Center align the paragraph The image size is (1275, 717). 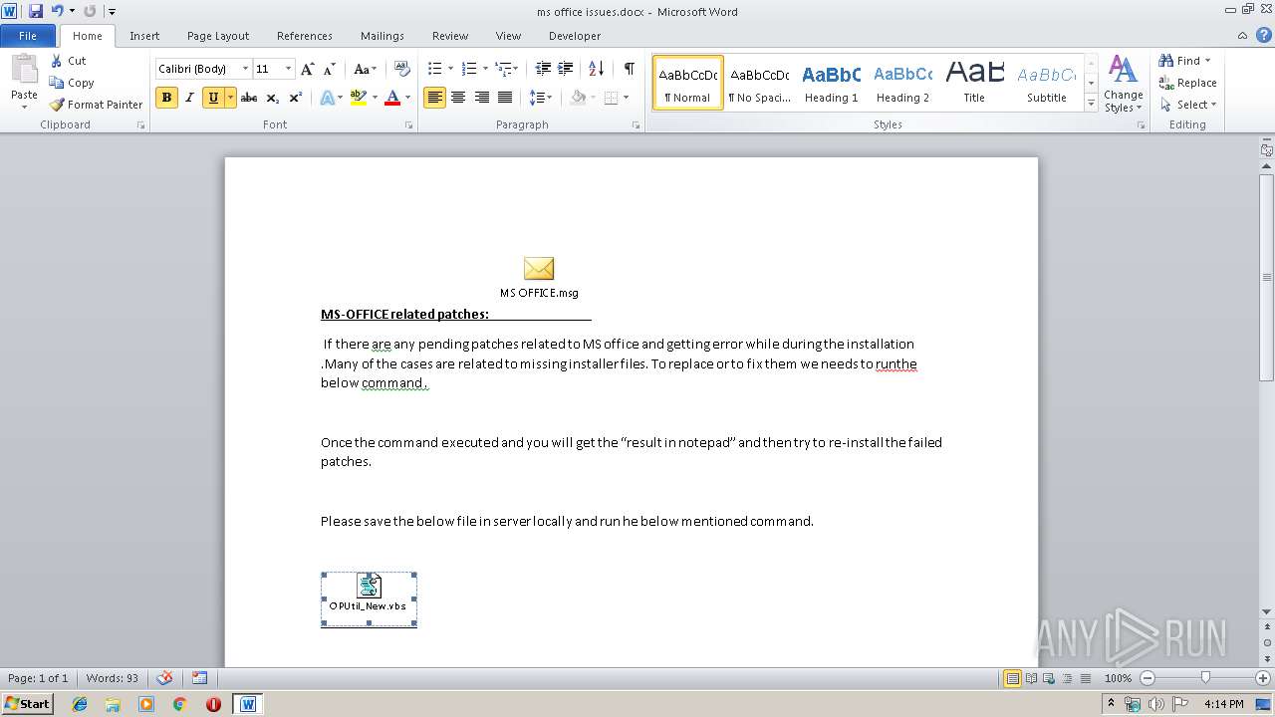pyautogui.click(x=458, y=98)
